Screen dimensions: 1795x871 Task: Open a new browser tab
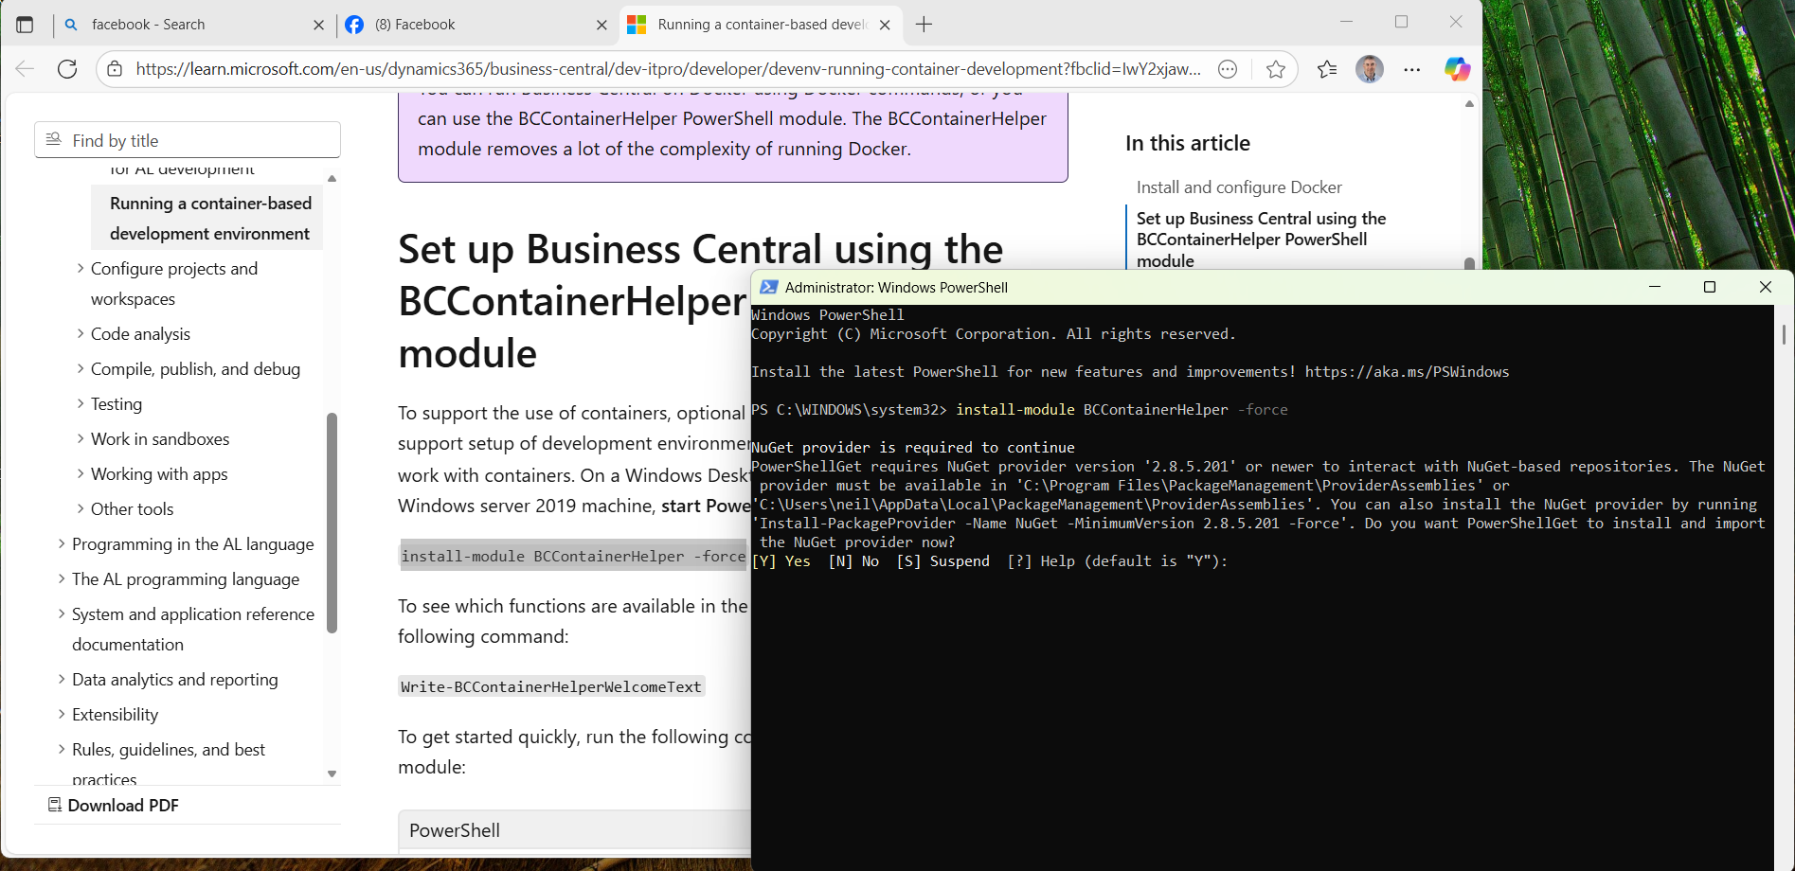924,25
